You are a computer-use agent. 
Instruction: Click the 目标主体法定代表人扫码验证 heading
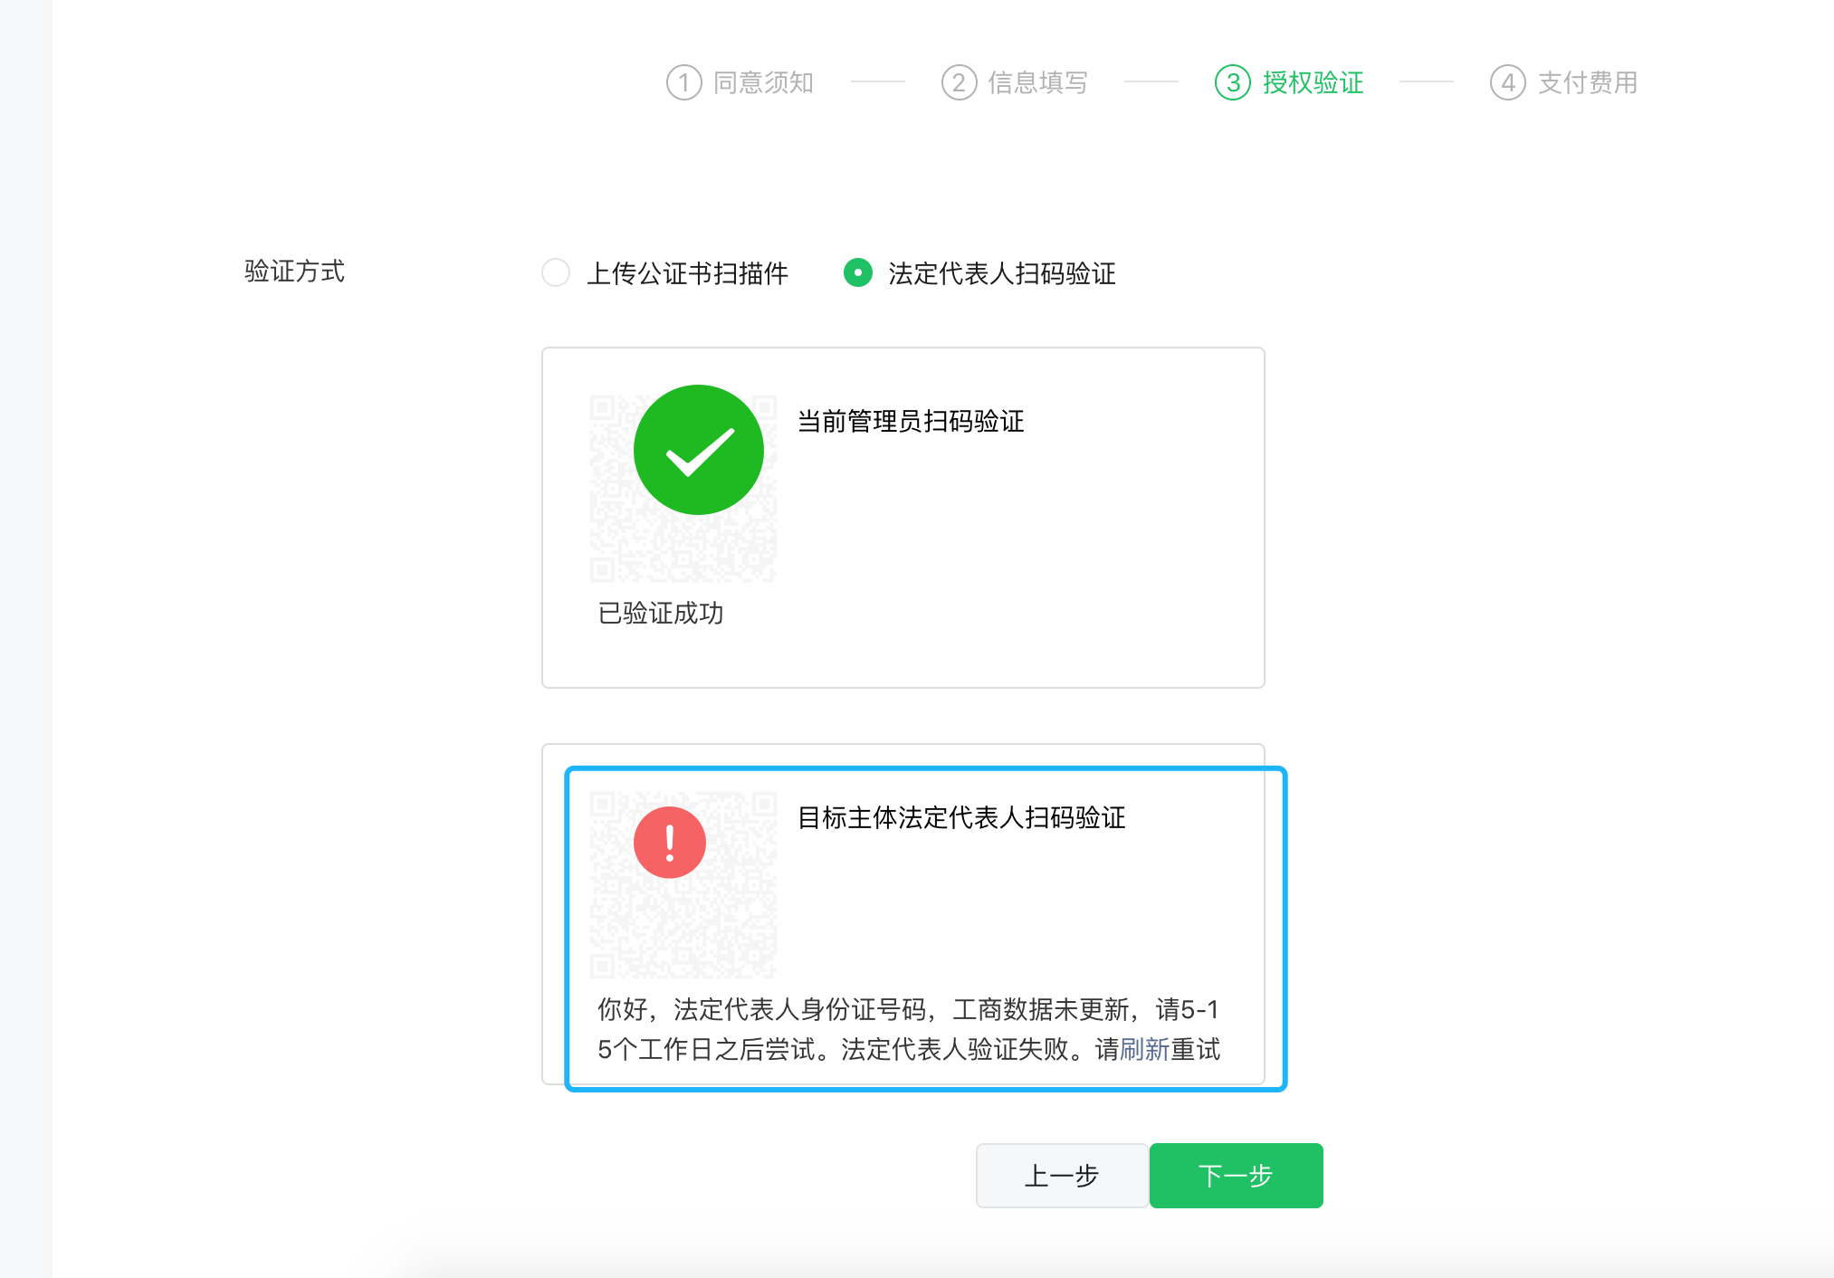point(960,817)
